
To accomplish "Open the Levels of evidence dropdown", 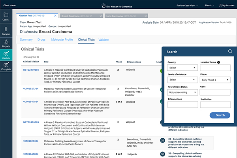I will (x=182, y=80).
